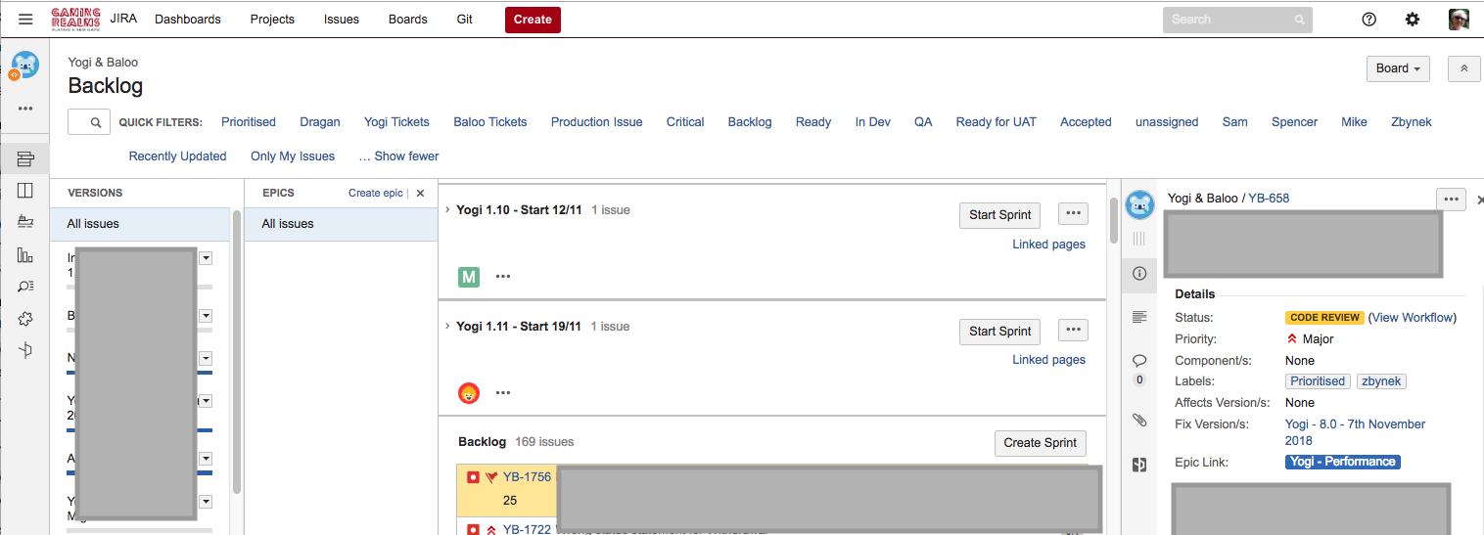Toggle the Only My Issues quick filter
The height and width of the screenshot is (535, 1484).
point(293,156)
